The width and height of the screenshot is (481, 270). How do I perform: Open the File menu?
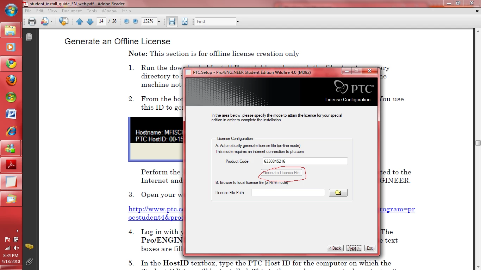click(28, 11)
